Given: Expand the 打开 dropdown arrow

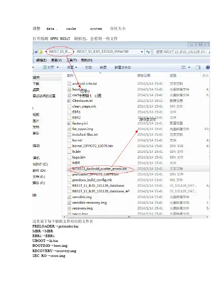Looking at the screenshot, I should point(58,68).
